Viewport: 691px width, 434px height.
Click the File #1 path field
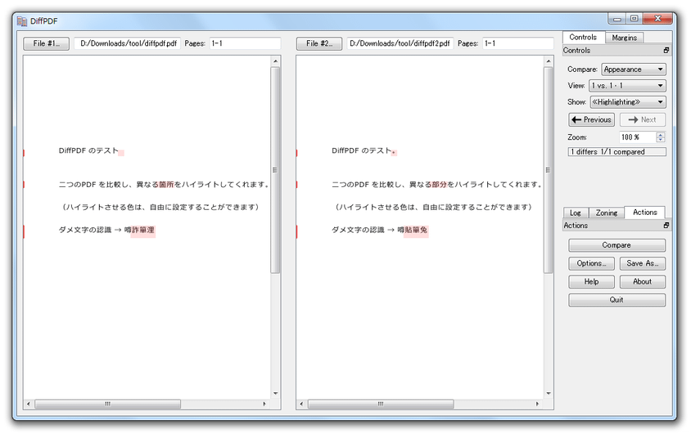tap(128, 43)
